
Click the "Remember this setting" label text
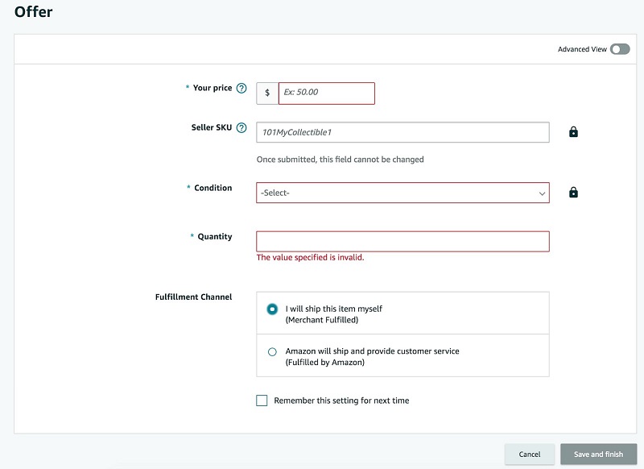pos(341,401)
